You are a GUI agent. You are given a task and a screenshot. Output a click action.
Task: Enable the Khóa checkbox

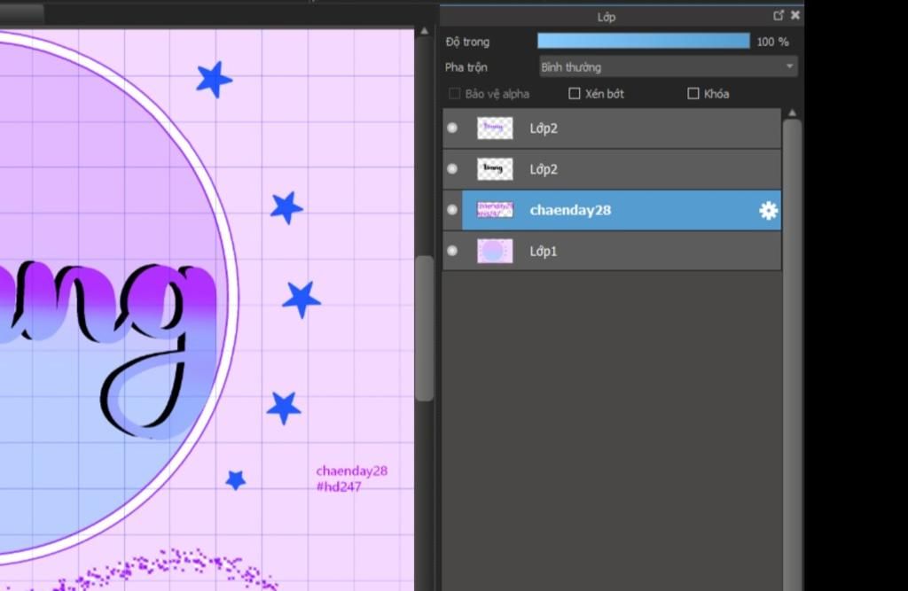coord(693,94)
